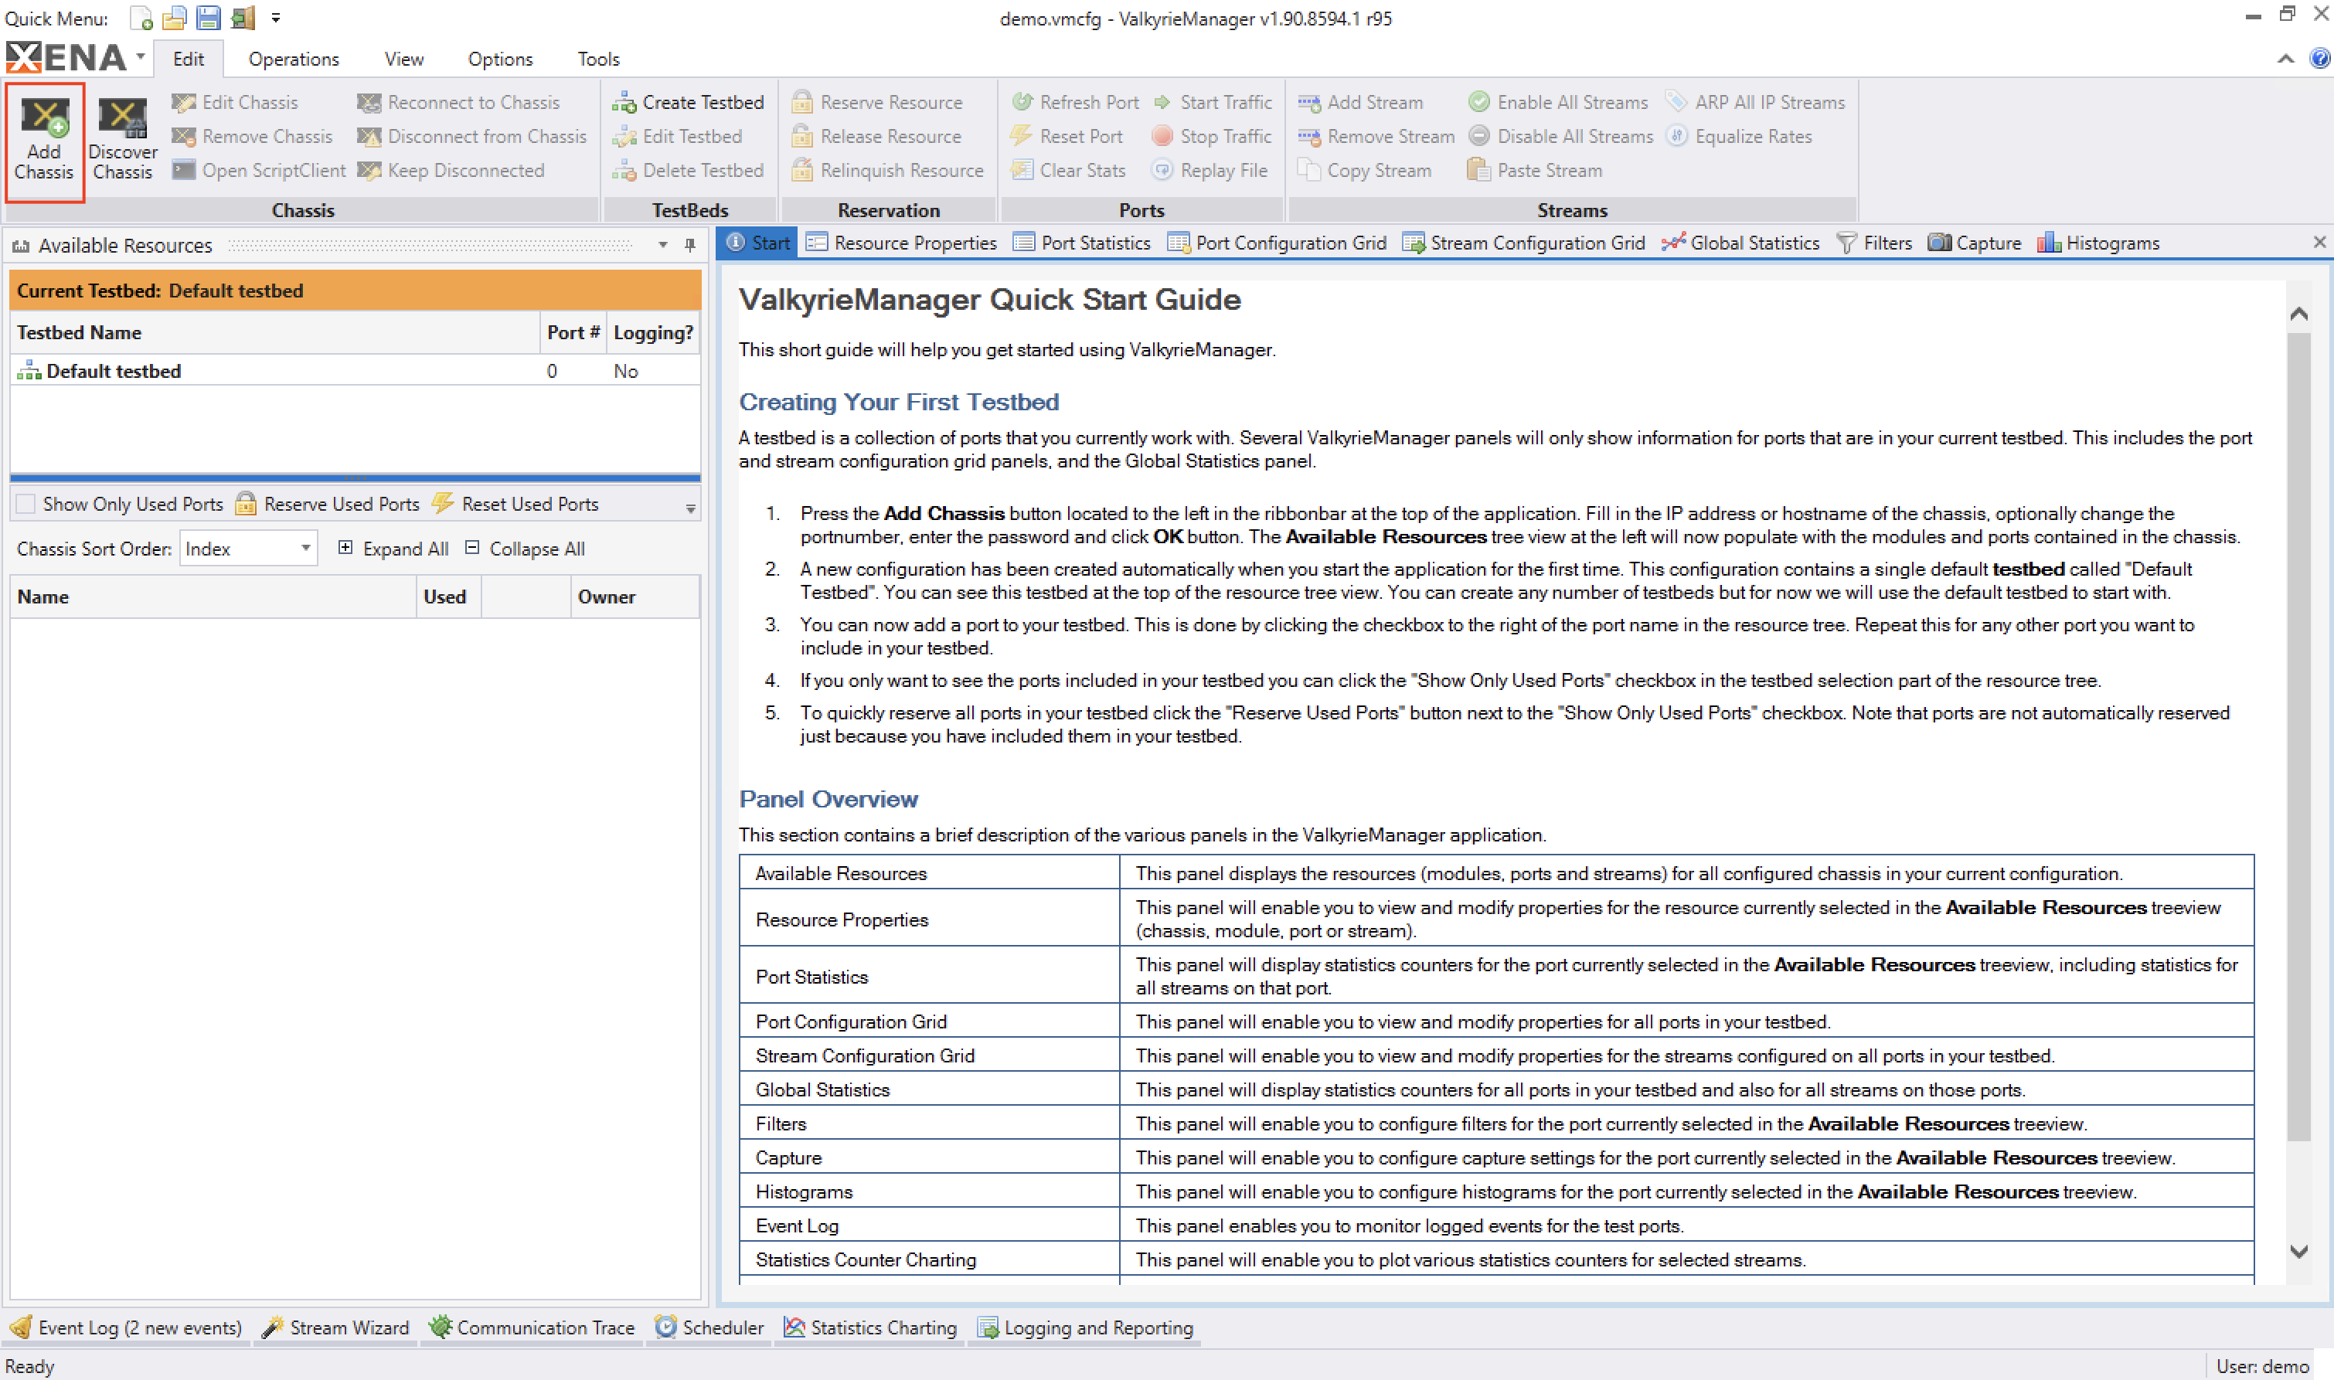Click Reconnect to Chassis
The image size is (2334, 1380).
pos(458,102)
